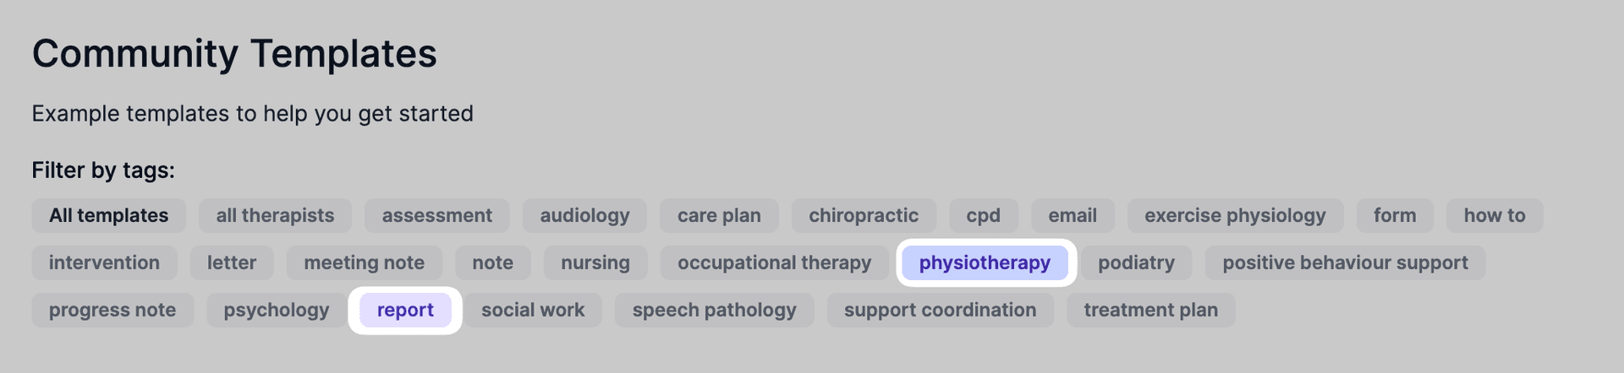1624x373 pixels.
Task: Toggle the nursing tag
Action: click(x=595, y=263)
